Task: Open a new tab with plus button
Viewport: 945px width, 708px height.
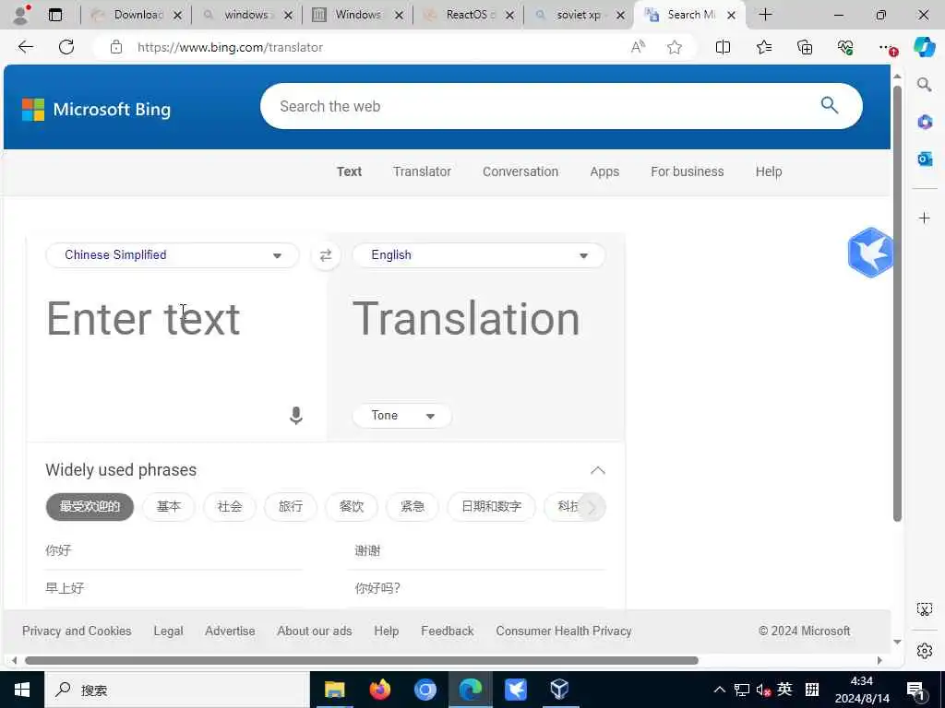Action: pyautogui.click(x=765, y=15)
